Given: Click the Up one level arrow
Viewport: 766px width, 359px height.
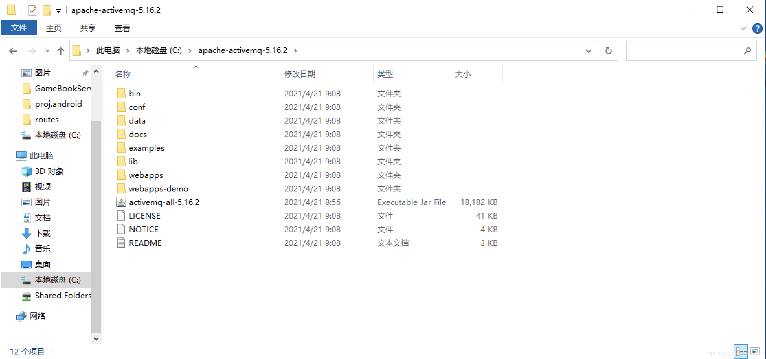Looking at the screenshot, I should (x=61, y=51).
